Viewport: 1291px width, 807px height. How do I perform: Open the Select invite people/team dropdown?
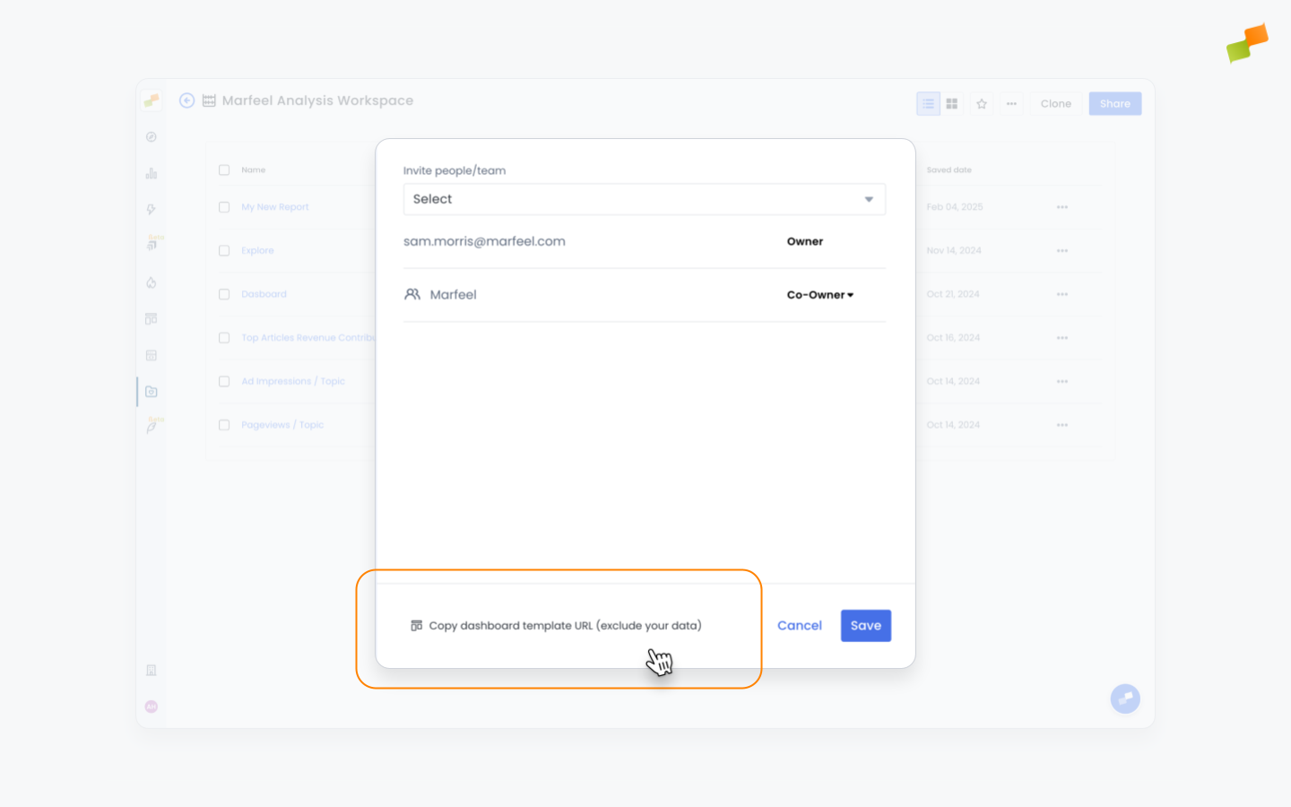point(645,199)
